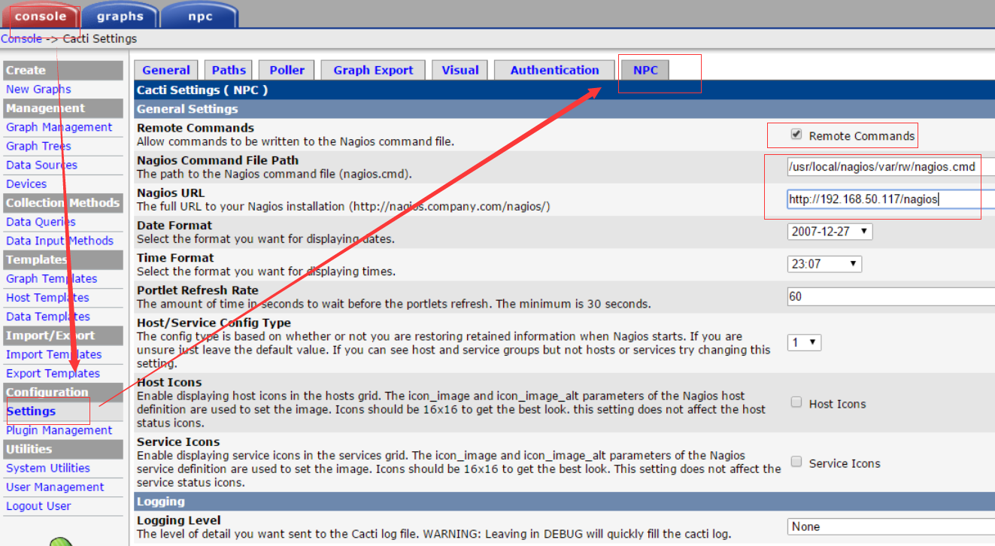Switch to NPC settings tab
This screenshot has height=546, width=995.
point(645,70)
